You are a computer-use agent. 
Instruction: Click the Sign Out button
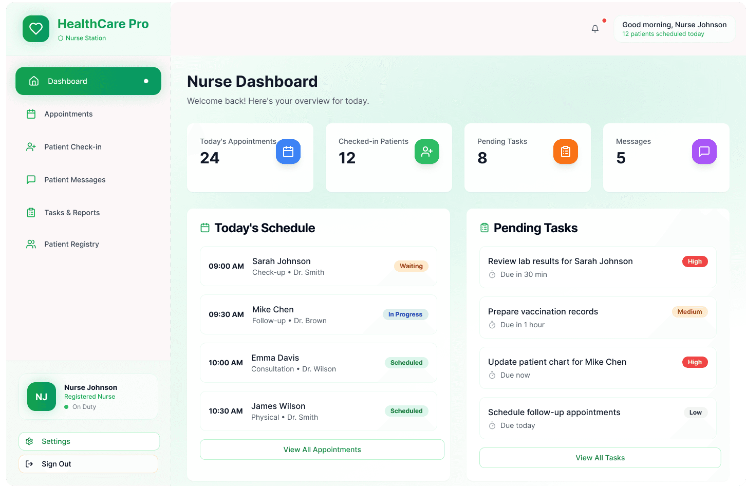pyautogui.click(x=88, y=464)
